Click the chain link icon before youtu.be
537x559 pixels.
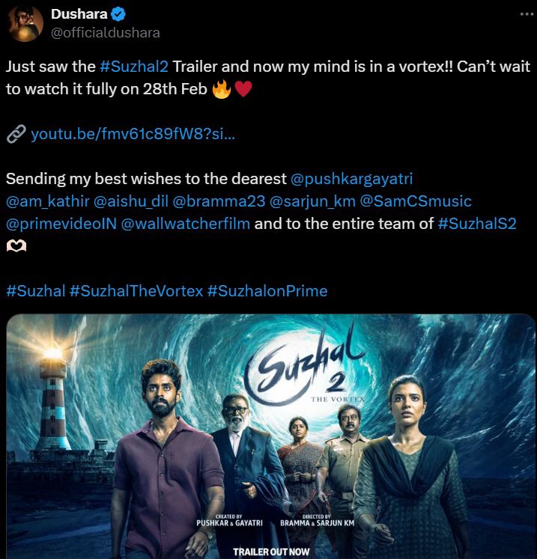tap(16, 134)
